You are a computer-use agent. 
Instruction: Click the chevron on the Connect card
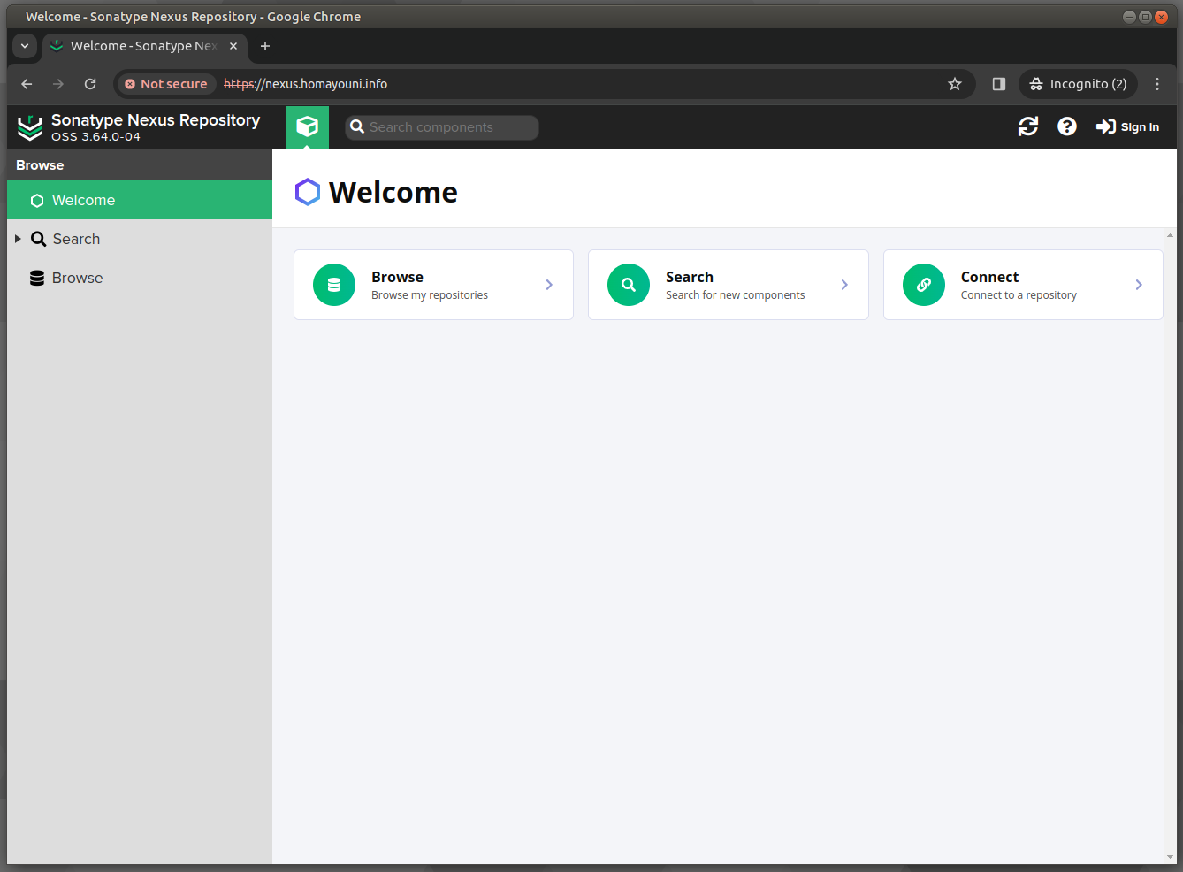(1139, 285)
